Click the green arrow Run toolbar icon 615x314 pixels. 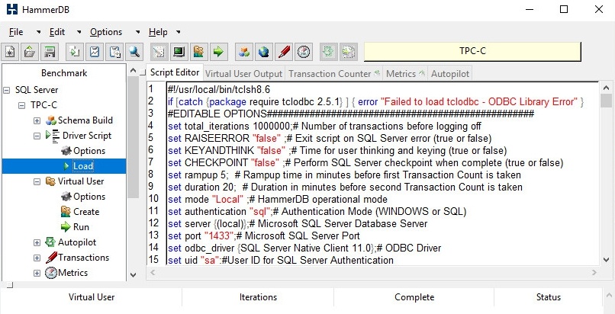tap(218, 52)
